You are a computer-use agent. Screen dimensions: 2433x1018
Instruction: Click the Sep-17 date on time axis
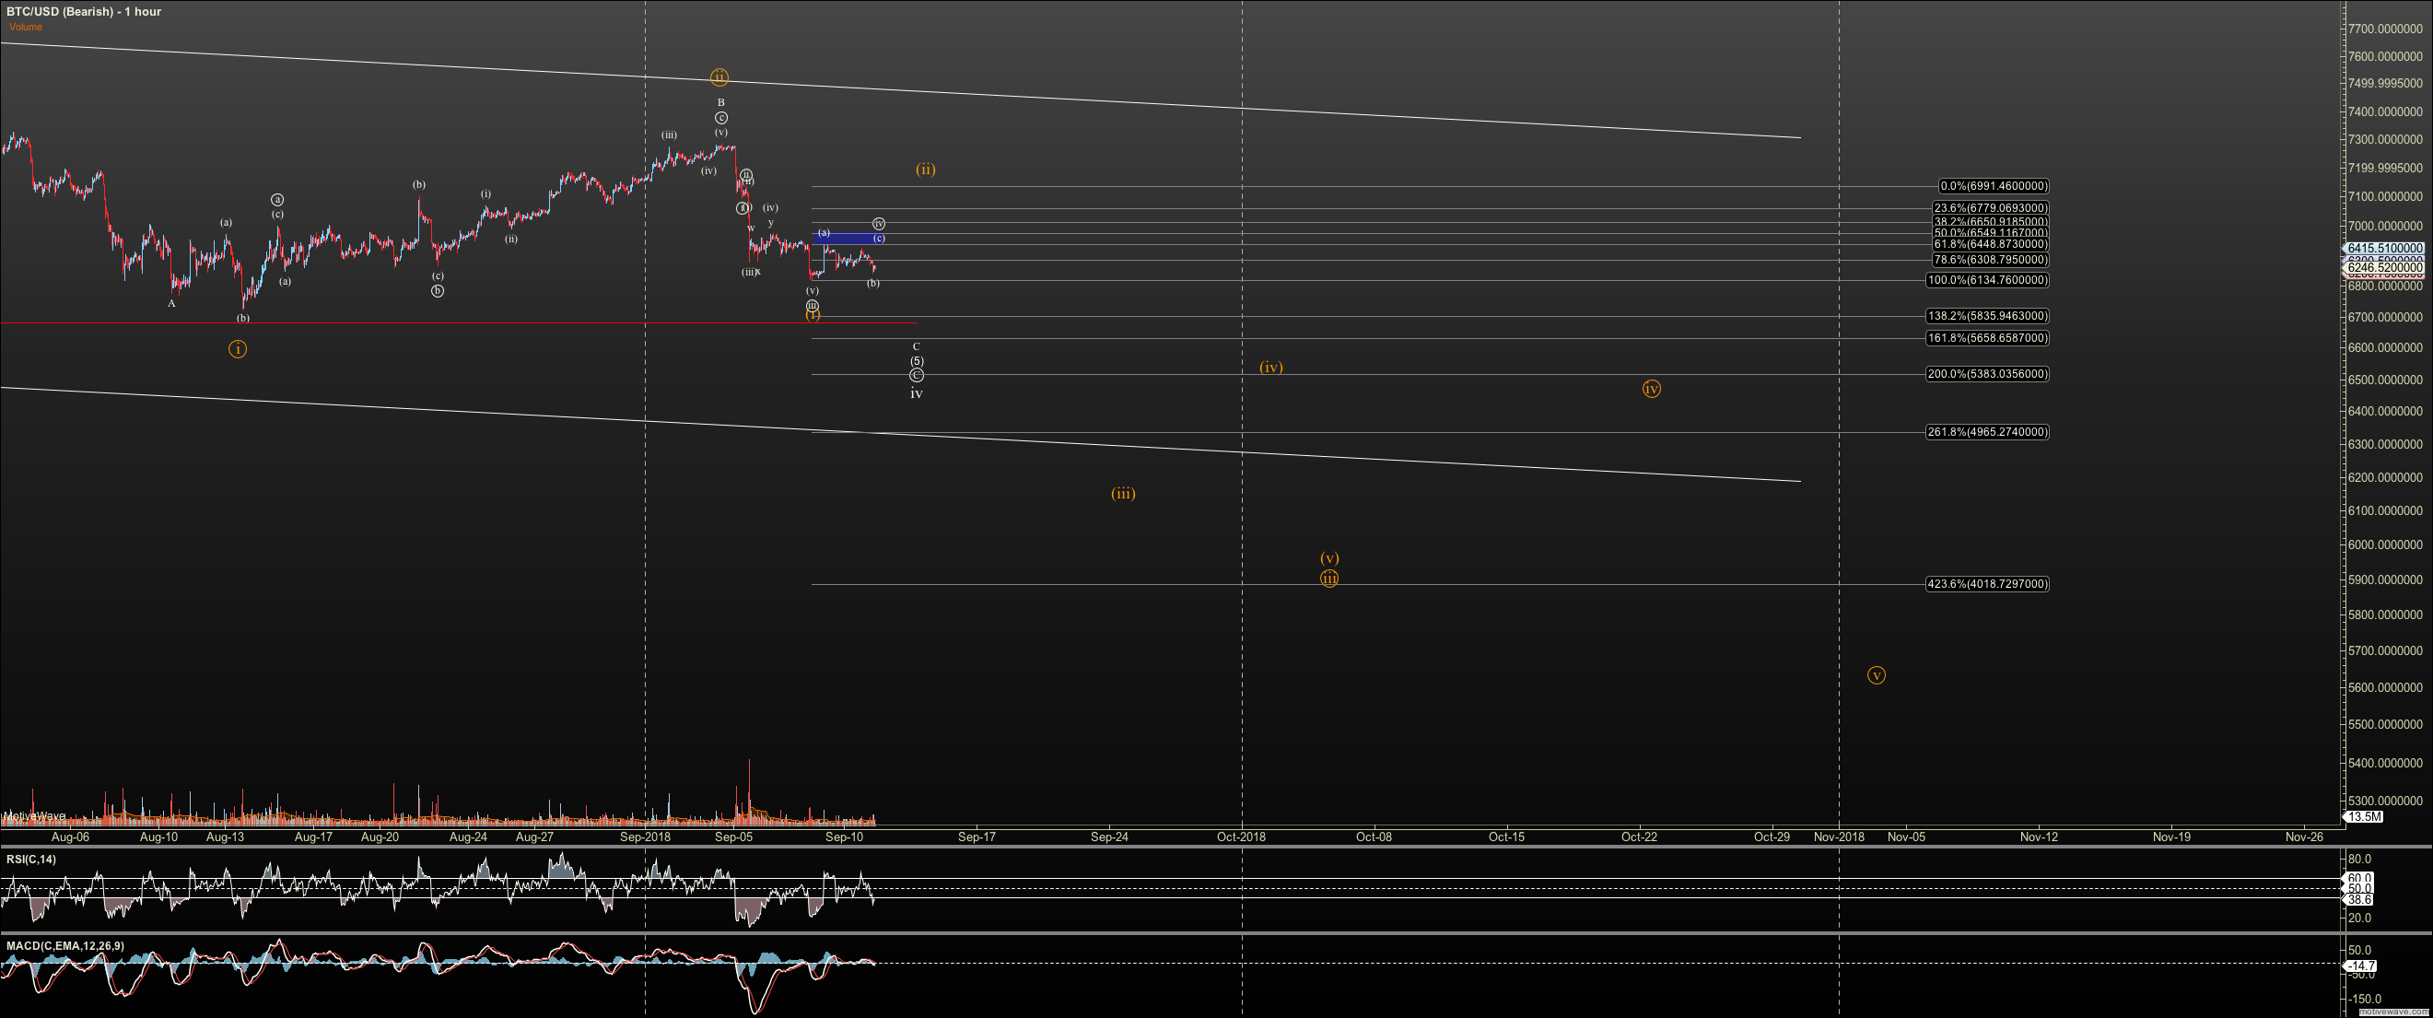pyautogui.click(x=977, y=837)
